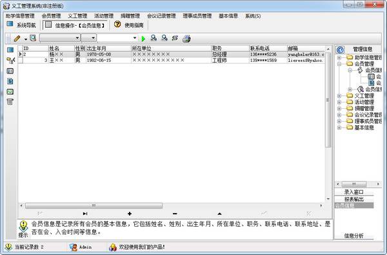This screenshot has height=255, width=387.
Task: Open the 会员管理 menu
Action: (x=51, y=16)
